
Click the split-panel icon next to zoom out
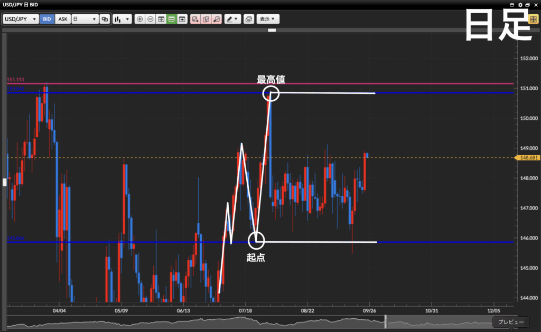click(161, 19)
